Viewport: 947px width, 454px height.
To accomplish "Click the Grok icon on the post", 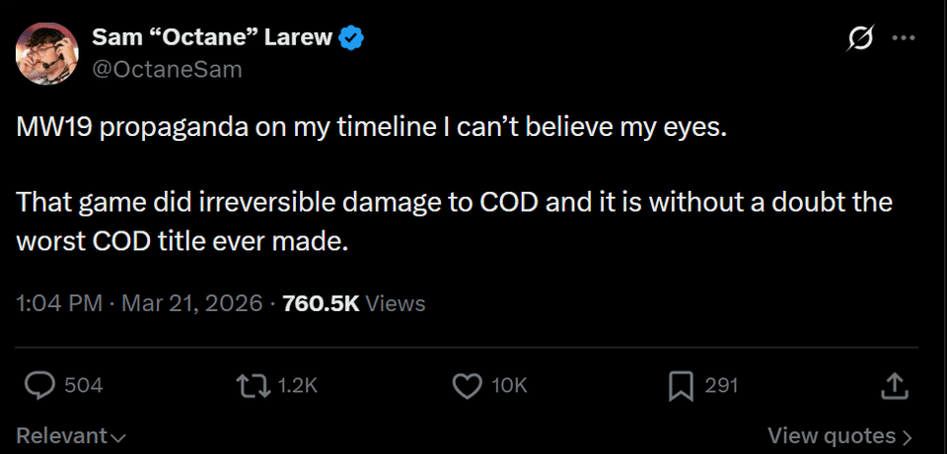I will pos(860,38).
